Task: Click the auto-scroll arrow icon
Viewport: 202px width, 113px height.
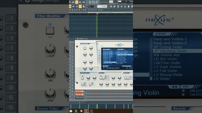Action: (73, 6)
